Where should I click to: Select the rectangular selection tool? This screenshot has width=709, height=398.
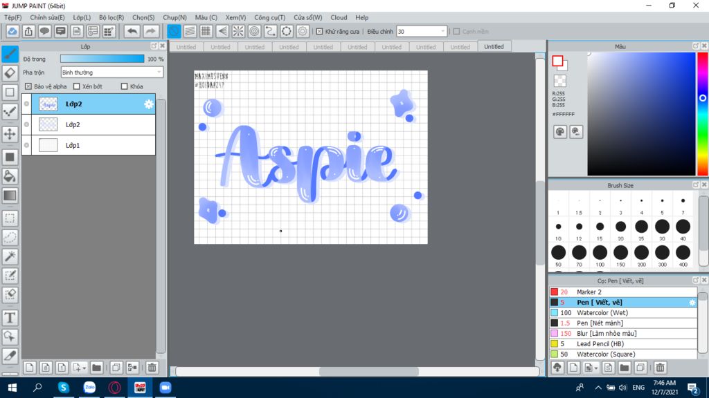point(10,218)
